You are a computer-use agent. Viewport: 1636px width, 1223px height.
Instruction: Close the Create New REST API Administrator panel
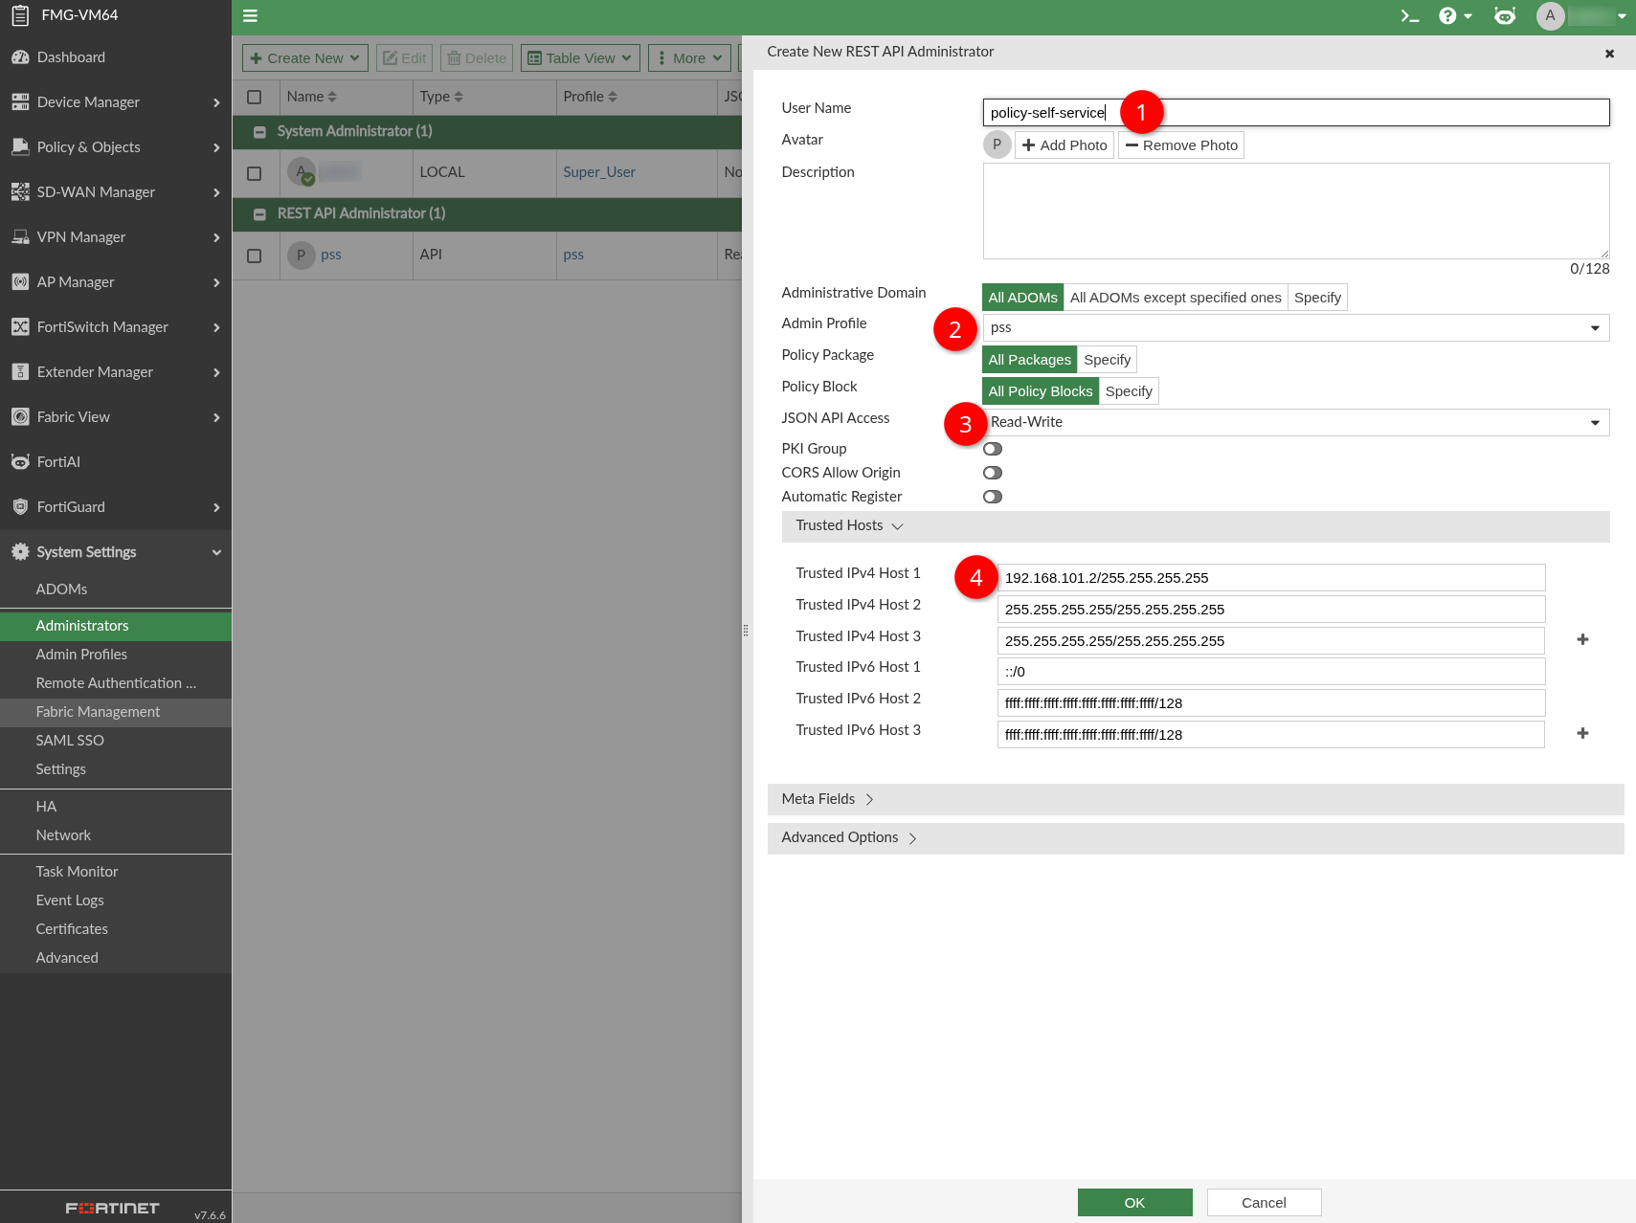point(1609,54)
